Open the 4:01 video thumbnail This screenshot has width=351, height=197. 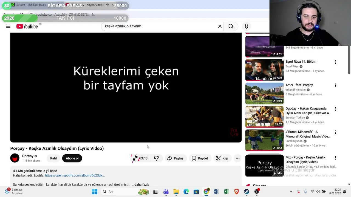pos(264,47)
